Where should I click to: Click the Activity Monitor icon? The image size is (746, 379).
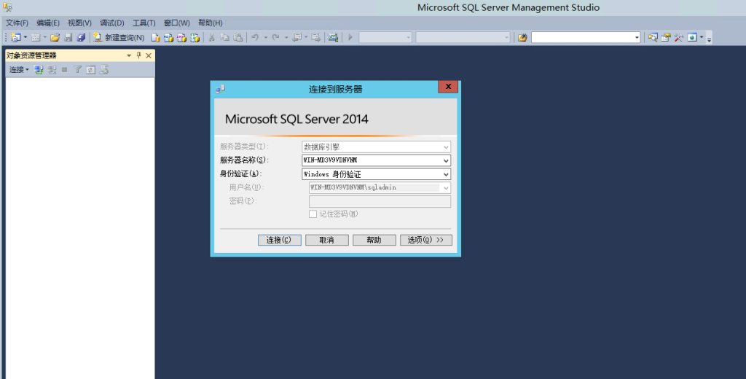(x=333, y=37)
